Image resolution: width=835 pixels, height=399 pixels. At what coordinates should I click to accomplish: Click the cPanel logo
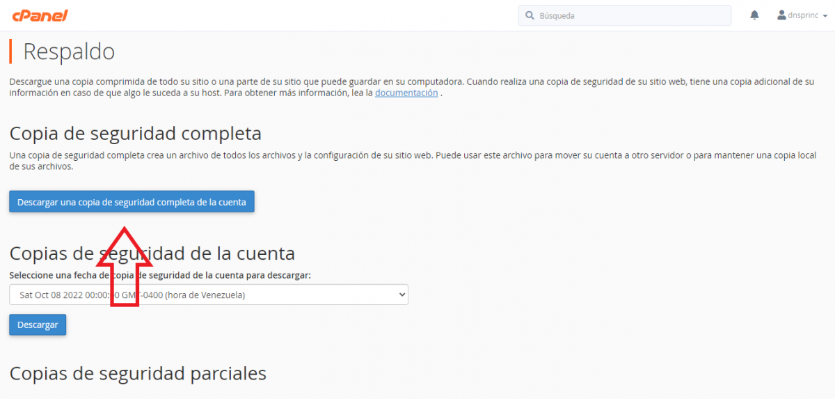tap(40, 15)
